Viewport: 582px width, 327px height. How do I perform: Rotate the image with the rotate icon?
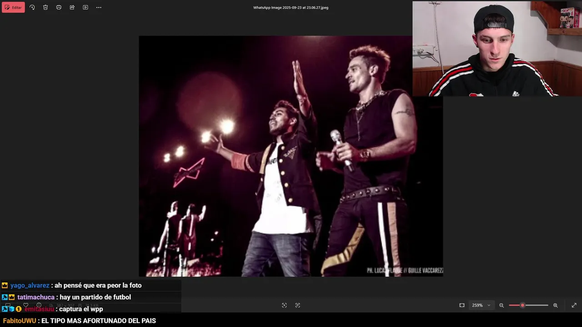point(32,7)
